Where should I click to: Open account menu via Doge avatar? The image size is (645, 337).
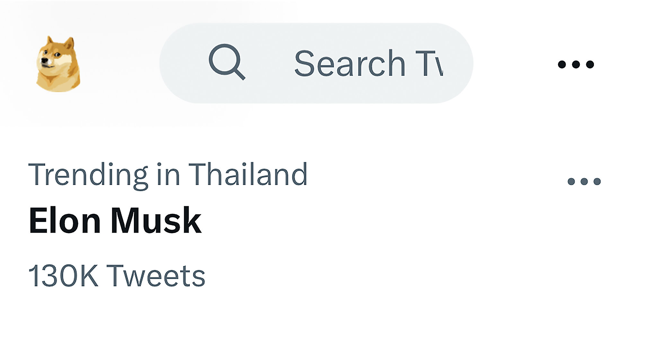click(58, 64)
